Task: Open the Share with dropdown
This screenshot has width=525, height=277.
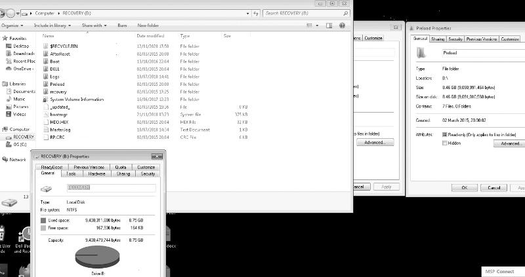Action: [94, 26]
